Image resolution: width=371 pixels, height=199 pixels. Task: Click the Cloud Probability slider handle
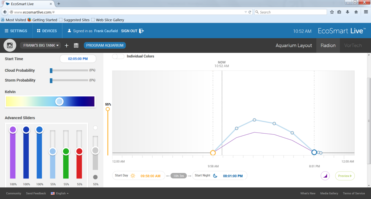tap(51, 70)
